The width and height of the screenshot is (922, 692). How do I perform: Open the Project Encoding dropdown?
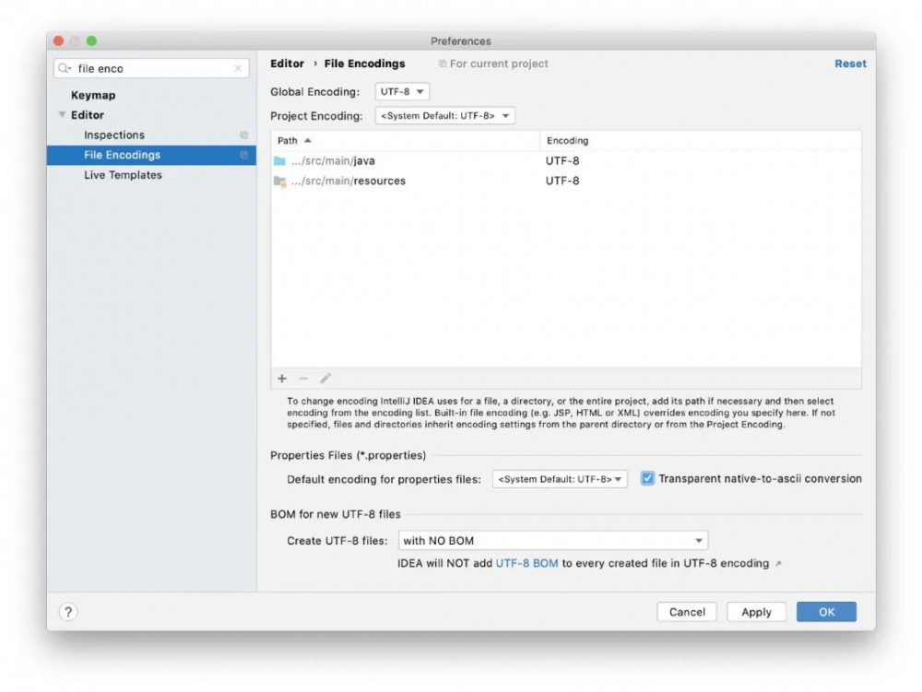click(x=445, y=116)
